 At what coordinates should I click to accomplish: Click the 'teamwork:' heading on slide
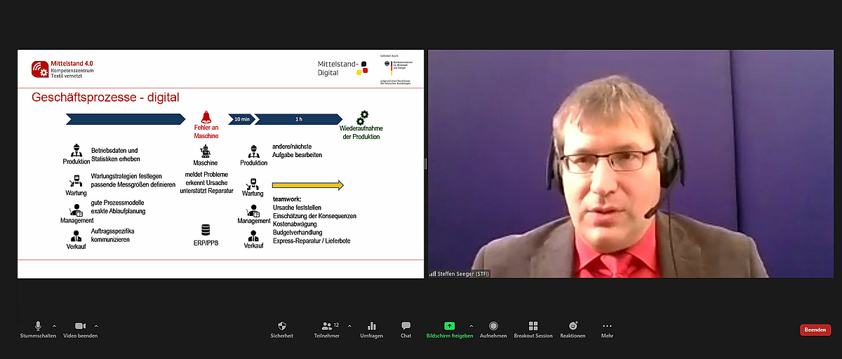288,200
